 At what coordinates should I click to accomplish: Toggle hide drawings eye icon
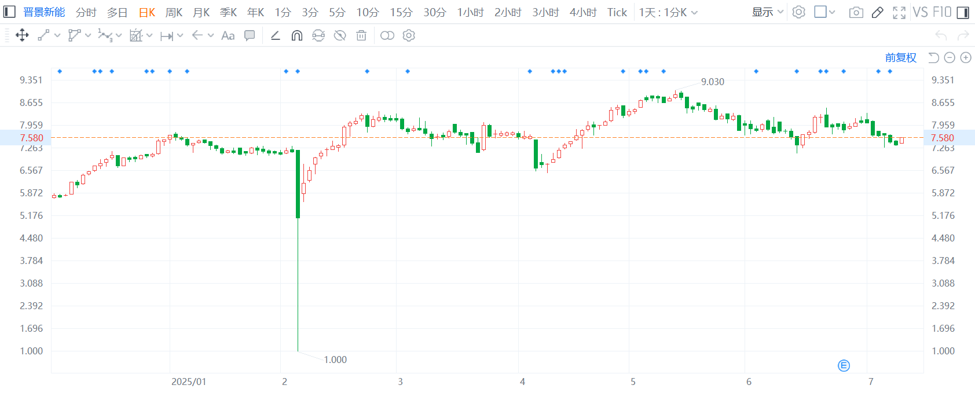tap(340, 36)
